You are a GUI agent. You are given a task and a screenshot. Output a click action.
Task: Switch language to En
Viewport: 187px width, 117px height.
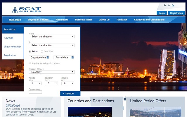point(173,5)
